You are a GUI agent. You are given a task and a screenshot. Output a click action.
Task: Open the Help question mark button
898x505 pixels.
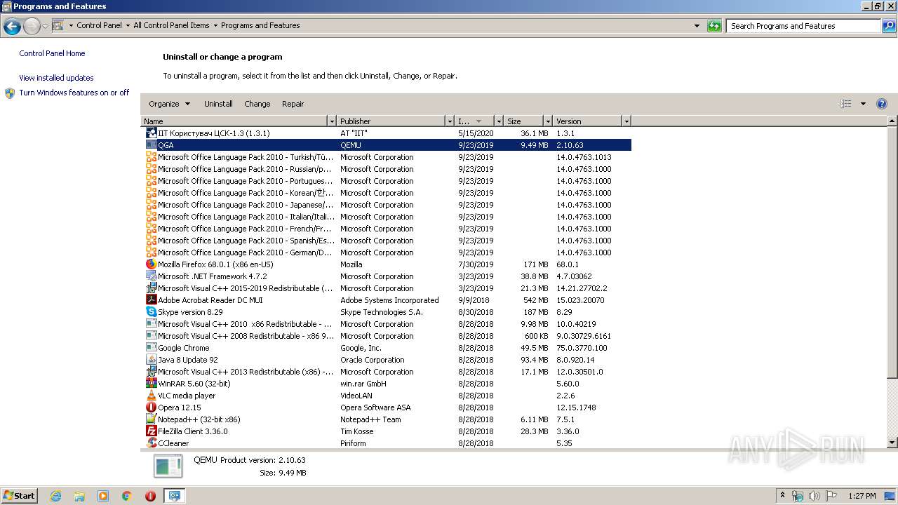(x=882, y=104)
